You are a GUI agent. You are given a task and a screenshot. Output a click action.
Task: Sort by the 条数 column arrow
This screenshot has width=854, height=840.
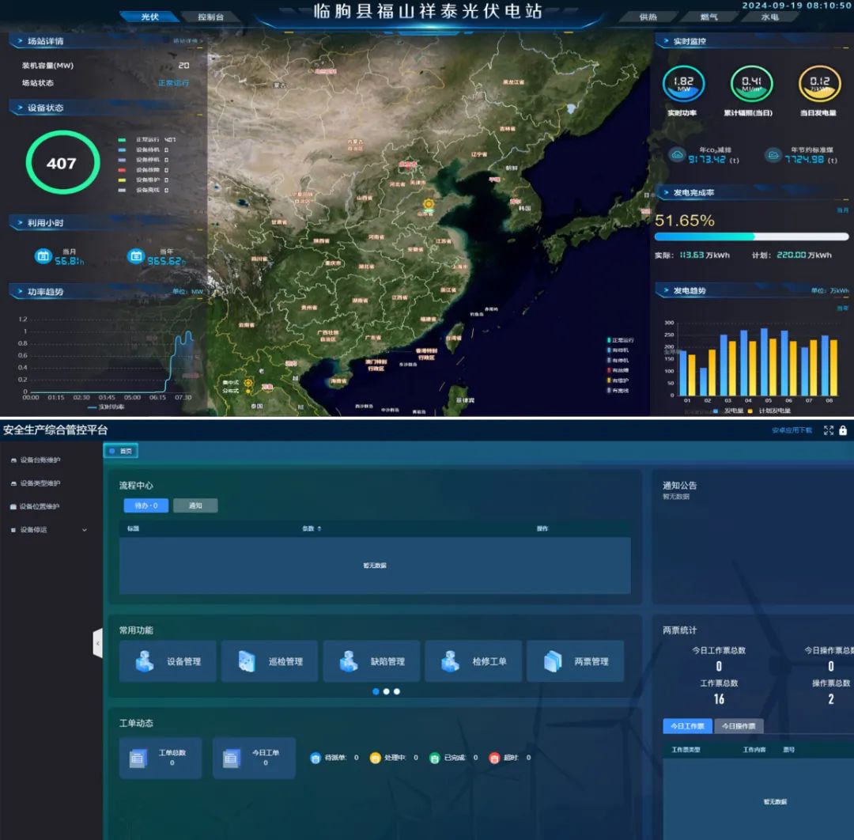319,528
